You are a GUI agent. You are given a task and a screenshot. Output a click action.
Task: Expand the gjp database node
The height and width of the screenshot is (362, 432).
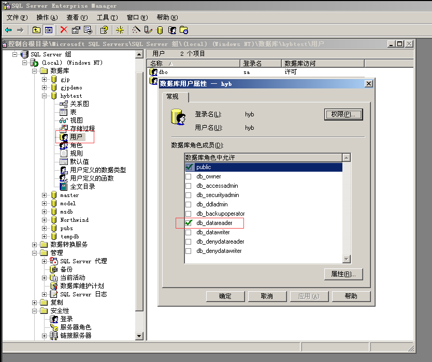45,80
